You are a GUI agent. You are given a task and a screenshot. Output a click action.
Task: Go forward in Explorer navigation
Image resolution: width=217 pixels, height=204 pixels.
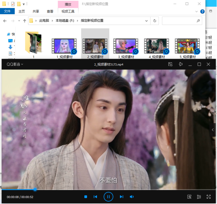coord(13,21)
